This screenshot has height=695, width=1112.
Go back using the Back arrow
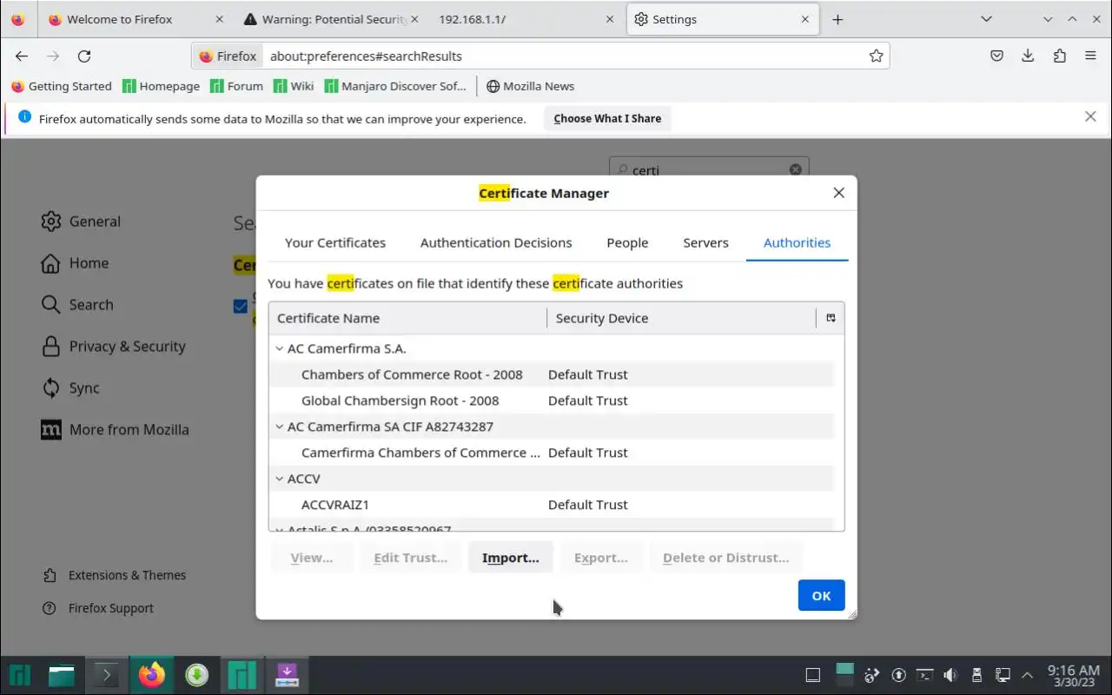pos(22,56)
